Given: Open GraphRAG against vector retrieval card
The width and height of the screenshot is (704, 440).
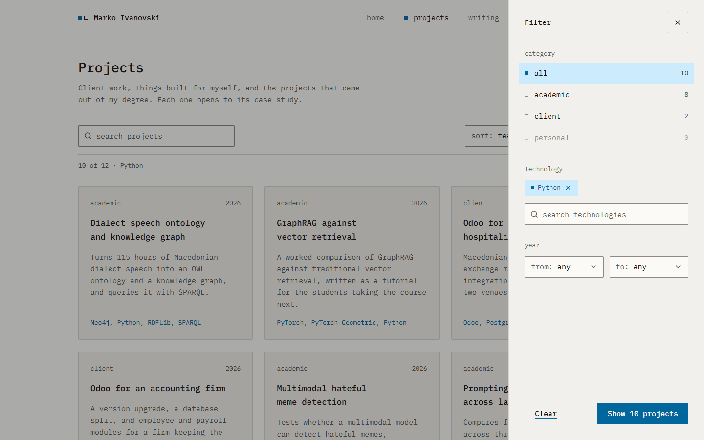Looking at the screenshot, I should point(352,263).
